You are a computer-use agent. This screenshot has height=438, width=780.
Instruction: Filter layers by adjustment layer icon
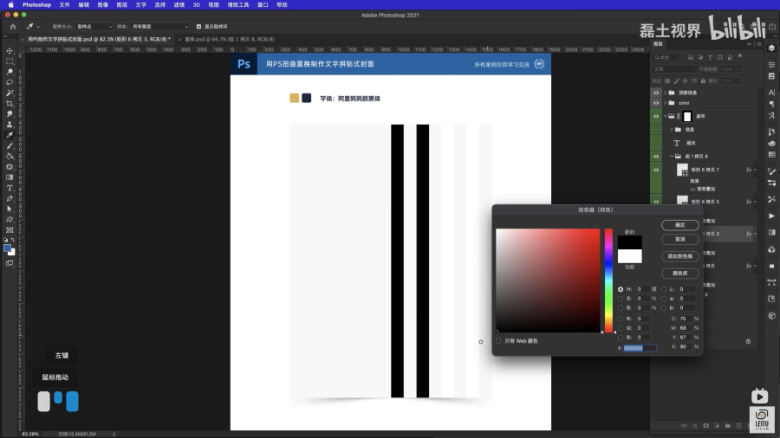(700, 58)
